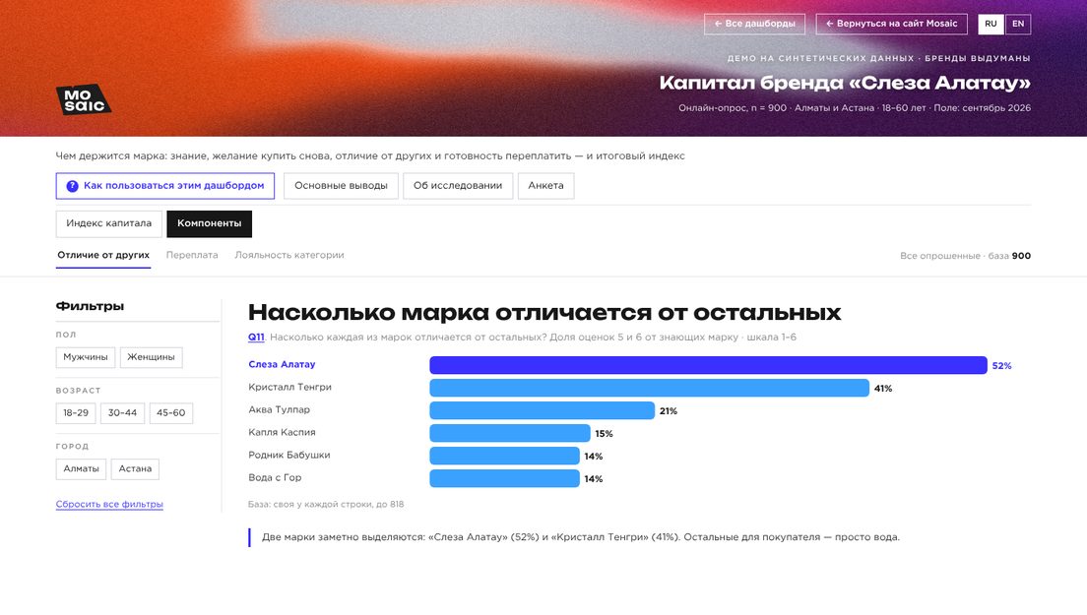The image size is (1087, 615).
Task: Select the 'Аква Тулпар' row label
Action: 279,410
